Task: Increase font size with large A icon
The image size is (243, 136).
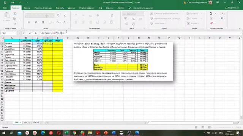Action: 58,15
